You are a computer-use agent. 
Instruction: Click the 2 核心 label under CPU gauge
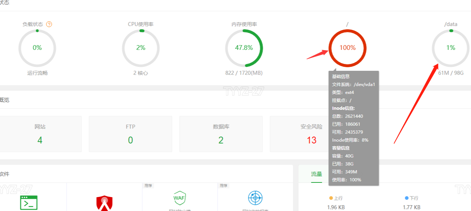(x=141, y=73)
